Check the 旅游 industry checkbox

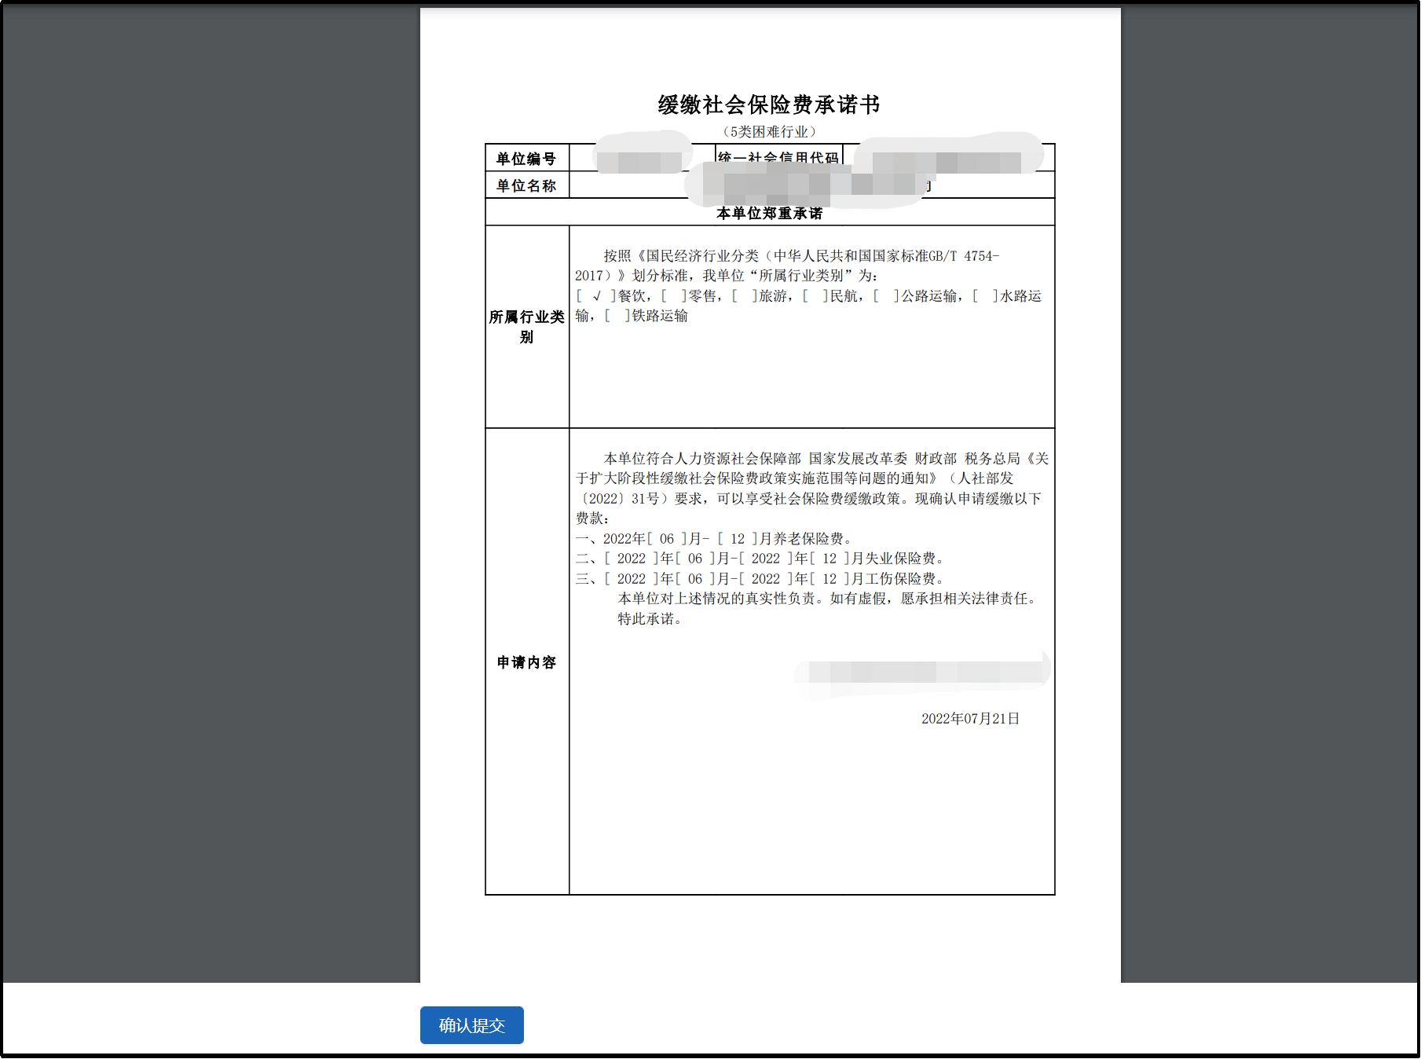[743, 297]
